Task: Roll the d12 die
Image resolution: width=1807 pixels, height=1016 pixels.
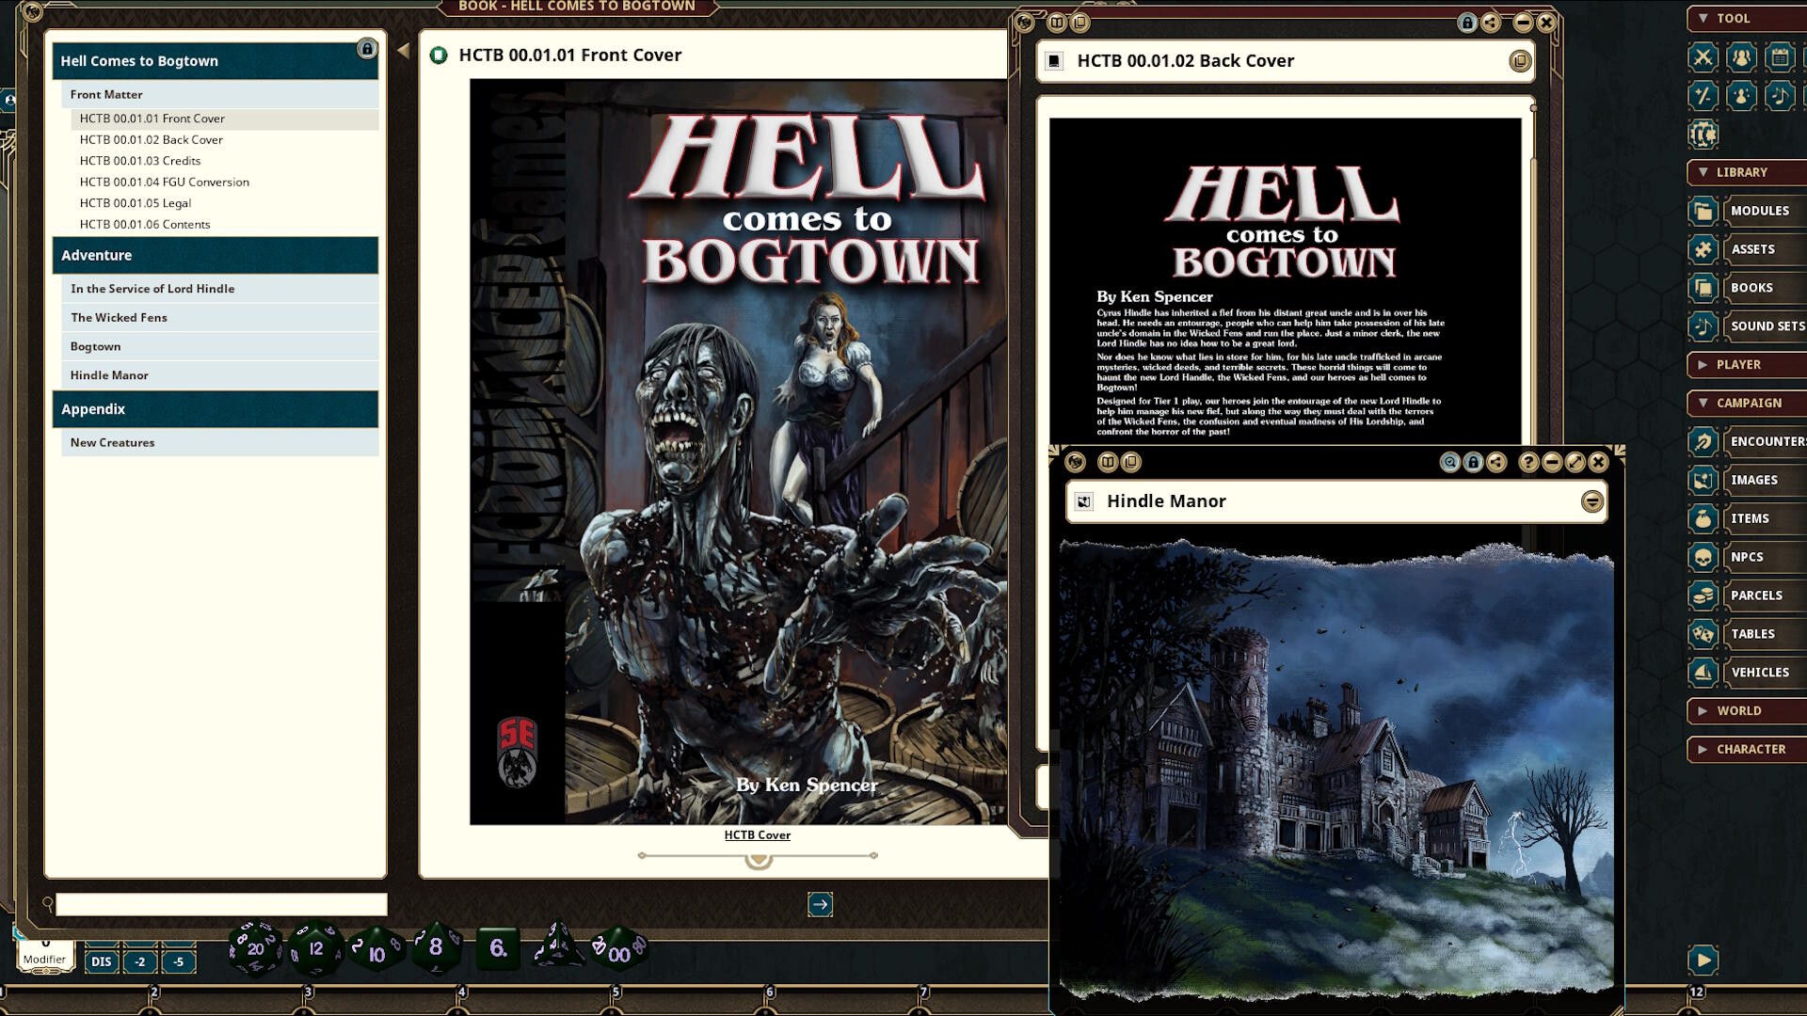Action: coord(315,948)
